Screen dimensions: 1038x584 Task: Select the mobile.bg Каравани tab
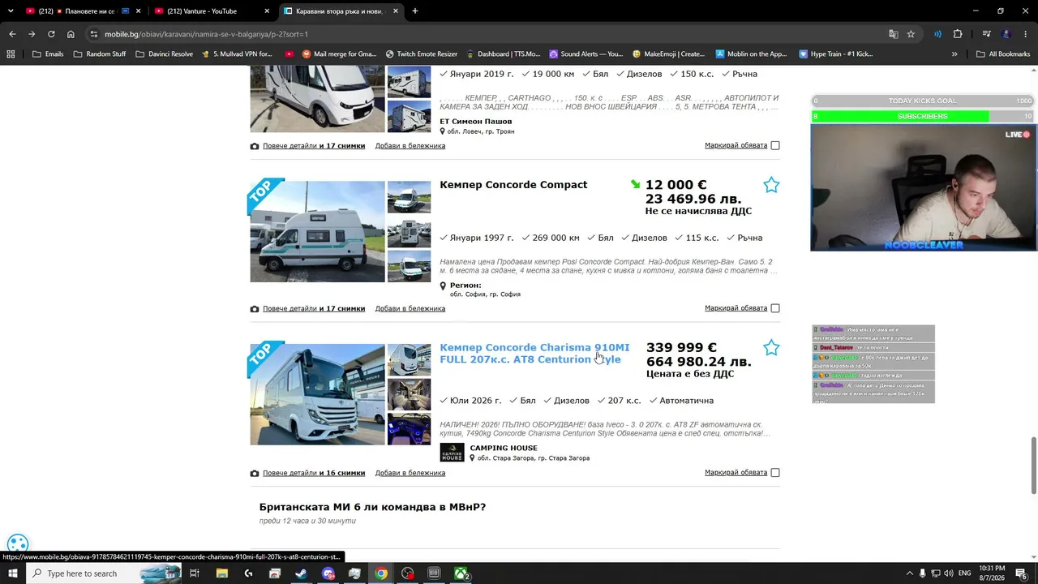coord(341,11)
